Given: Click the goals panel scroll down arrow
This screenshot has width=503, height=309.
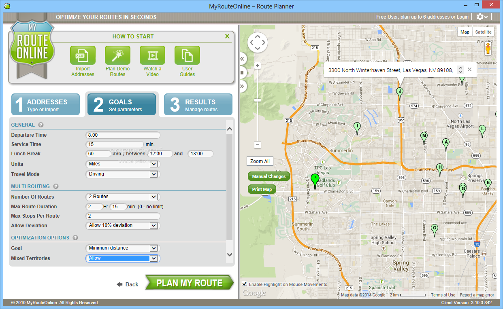Looking at the screenshot, I should (x=230, y=254).
